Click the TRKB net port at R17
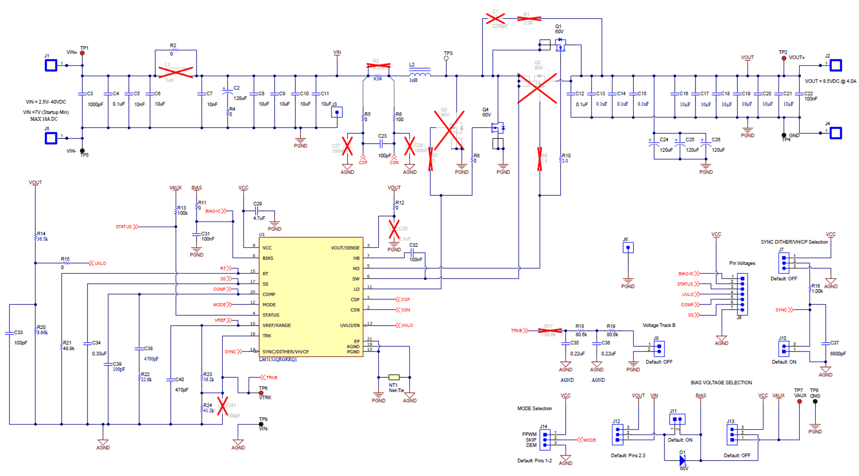 point(520,331)
